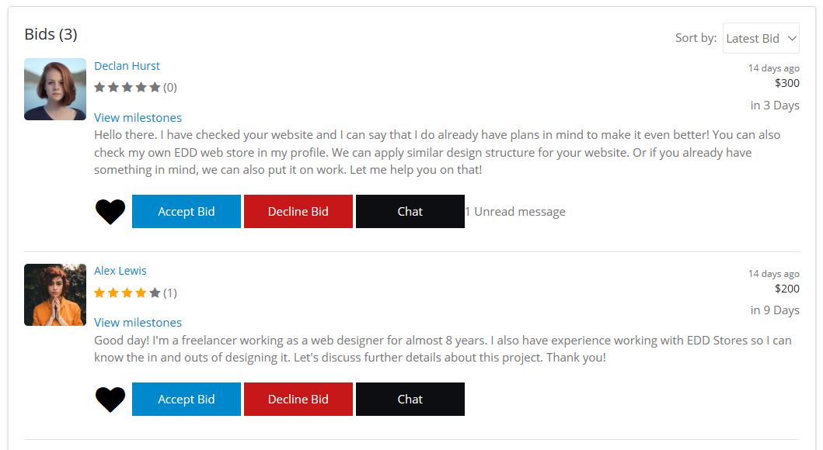Open chat with Declan Hurst
Screen dimensions: 823x450
click(410, 212)
